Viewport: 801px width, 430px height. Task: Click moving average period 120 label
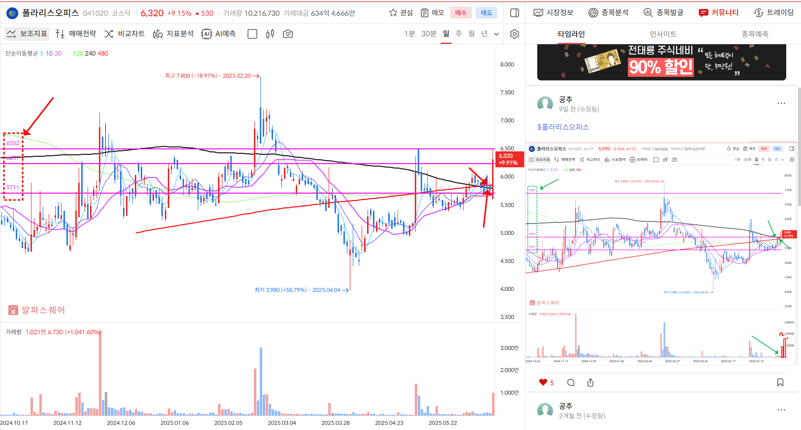[78, 54]
